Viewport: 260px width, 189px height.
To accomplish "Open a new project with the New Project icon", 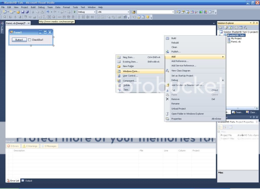I will [5, 12].
